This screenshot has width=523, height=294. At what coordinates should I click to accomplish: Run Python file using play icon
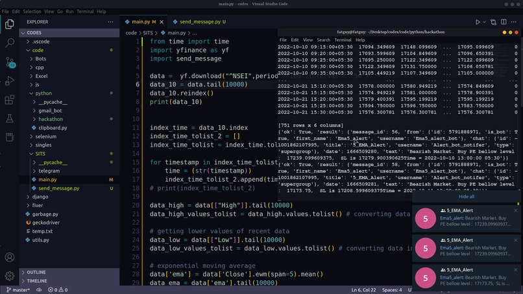coord(478,22)
